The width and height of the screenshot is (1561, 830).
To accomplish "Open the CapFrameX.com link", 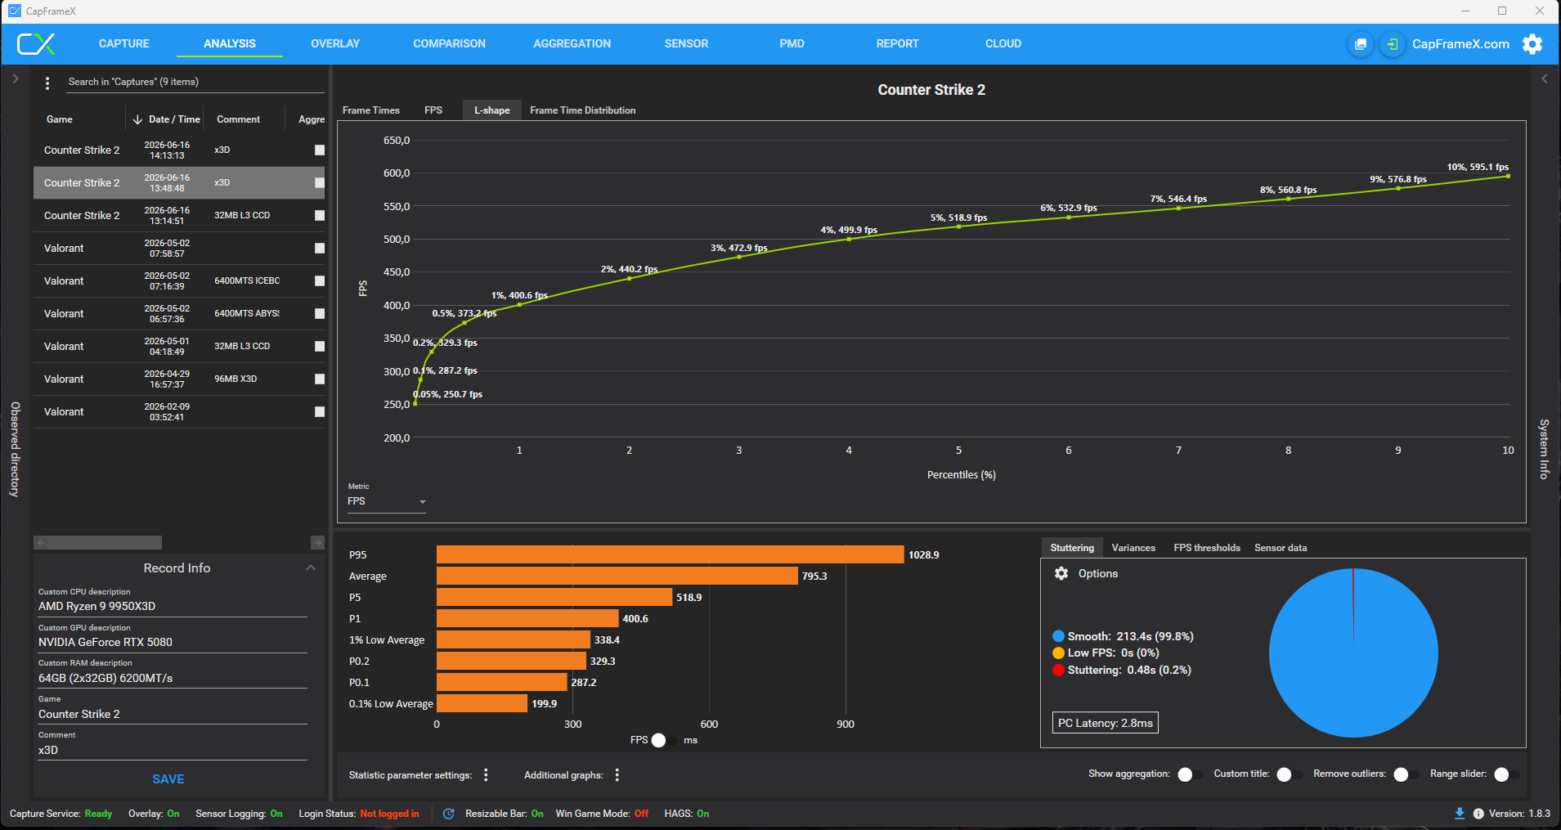I will click(1460, 44).
